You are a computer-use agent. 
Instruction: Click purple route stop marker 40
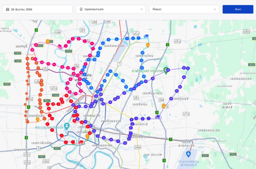click(184, 68)
